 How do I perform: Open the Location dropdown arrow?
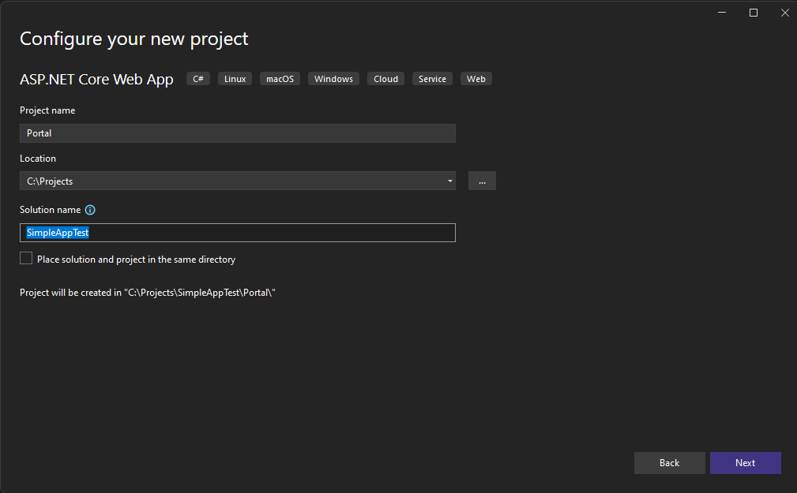449,181
